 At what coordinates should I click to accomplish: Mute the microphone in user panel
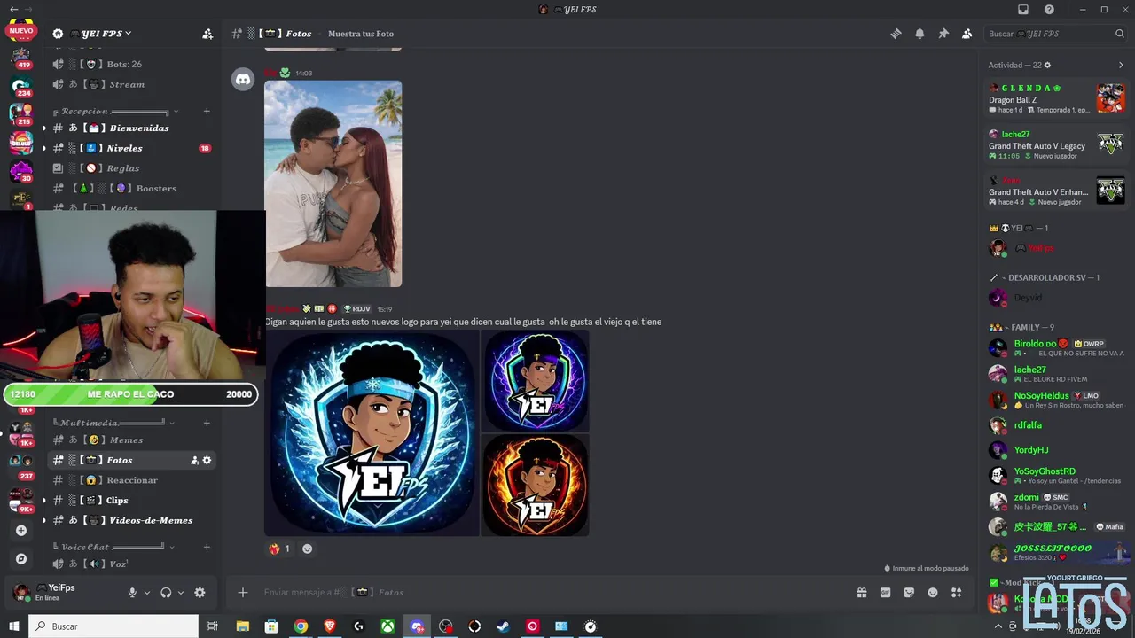pyautogui.click(x=132, y=593)
